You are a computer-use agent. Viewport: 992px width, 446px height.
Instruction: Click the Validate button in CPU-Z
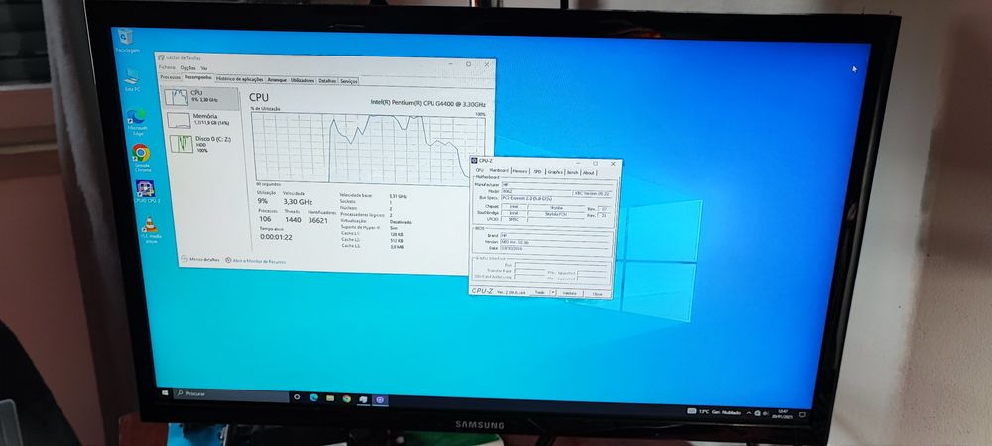pos(569,293)
